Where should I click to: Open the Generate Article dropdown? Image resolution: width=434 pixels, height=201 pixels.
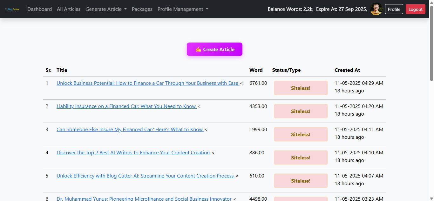(x=106, y=9)
